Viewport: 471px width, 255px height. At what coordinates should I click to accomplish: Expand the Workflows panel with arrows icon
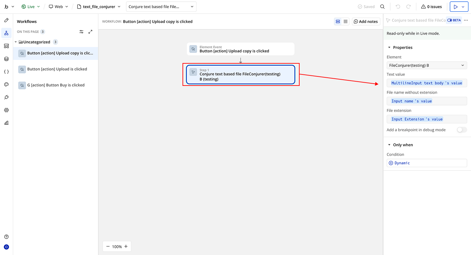(x=91, y=32)
